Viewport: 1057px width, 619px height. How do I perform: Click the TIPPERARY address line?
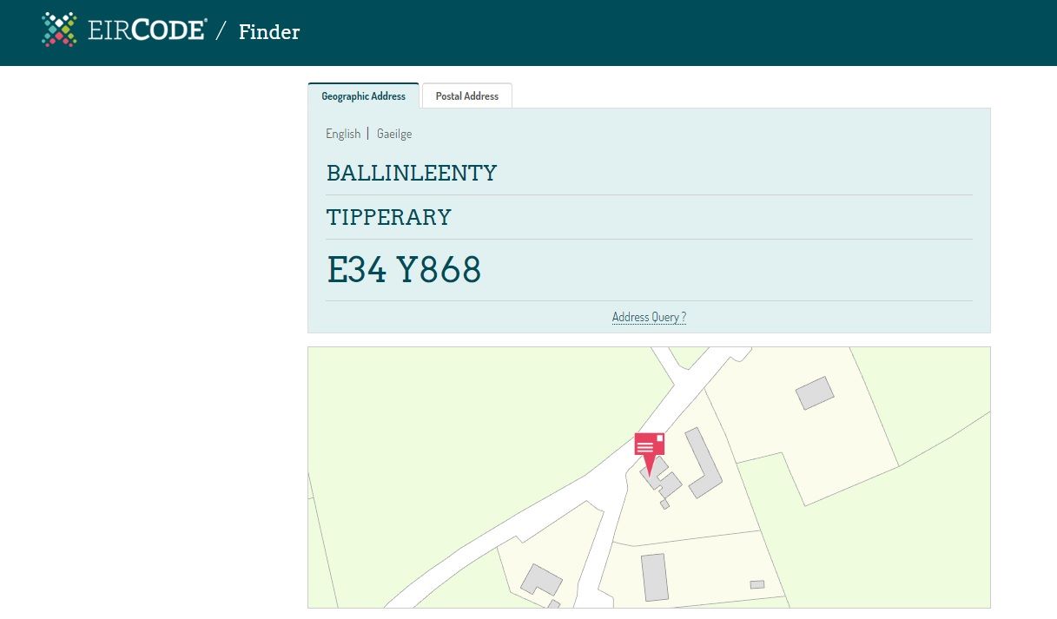point(389,217)
